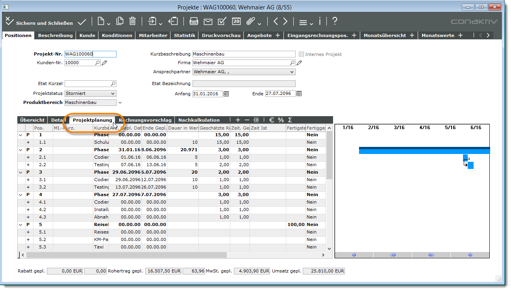Click the printer icon in toolbar
The width and height of the screenshot is (511, 291).
click(x=194, y=22)
